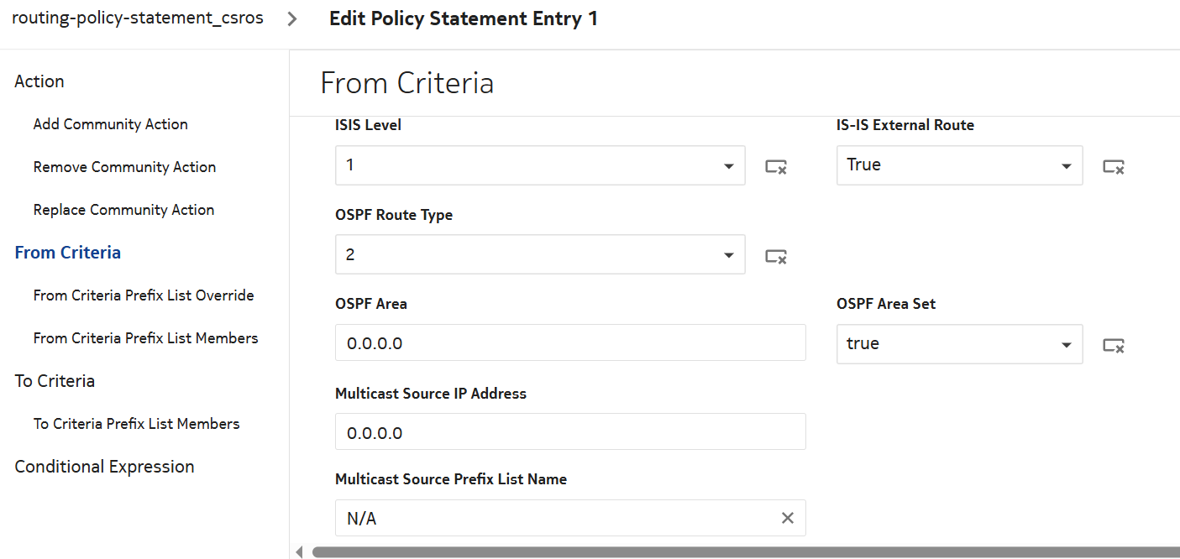Clear the OSPF Route Type value

(775, 256)
